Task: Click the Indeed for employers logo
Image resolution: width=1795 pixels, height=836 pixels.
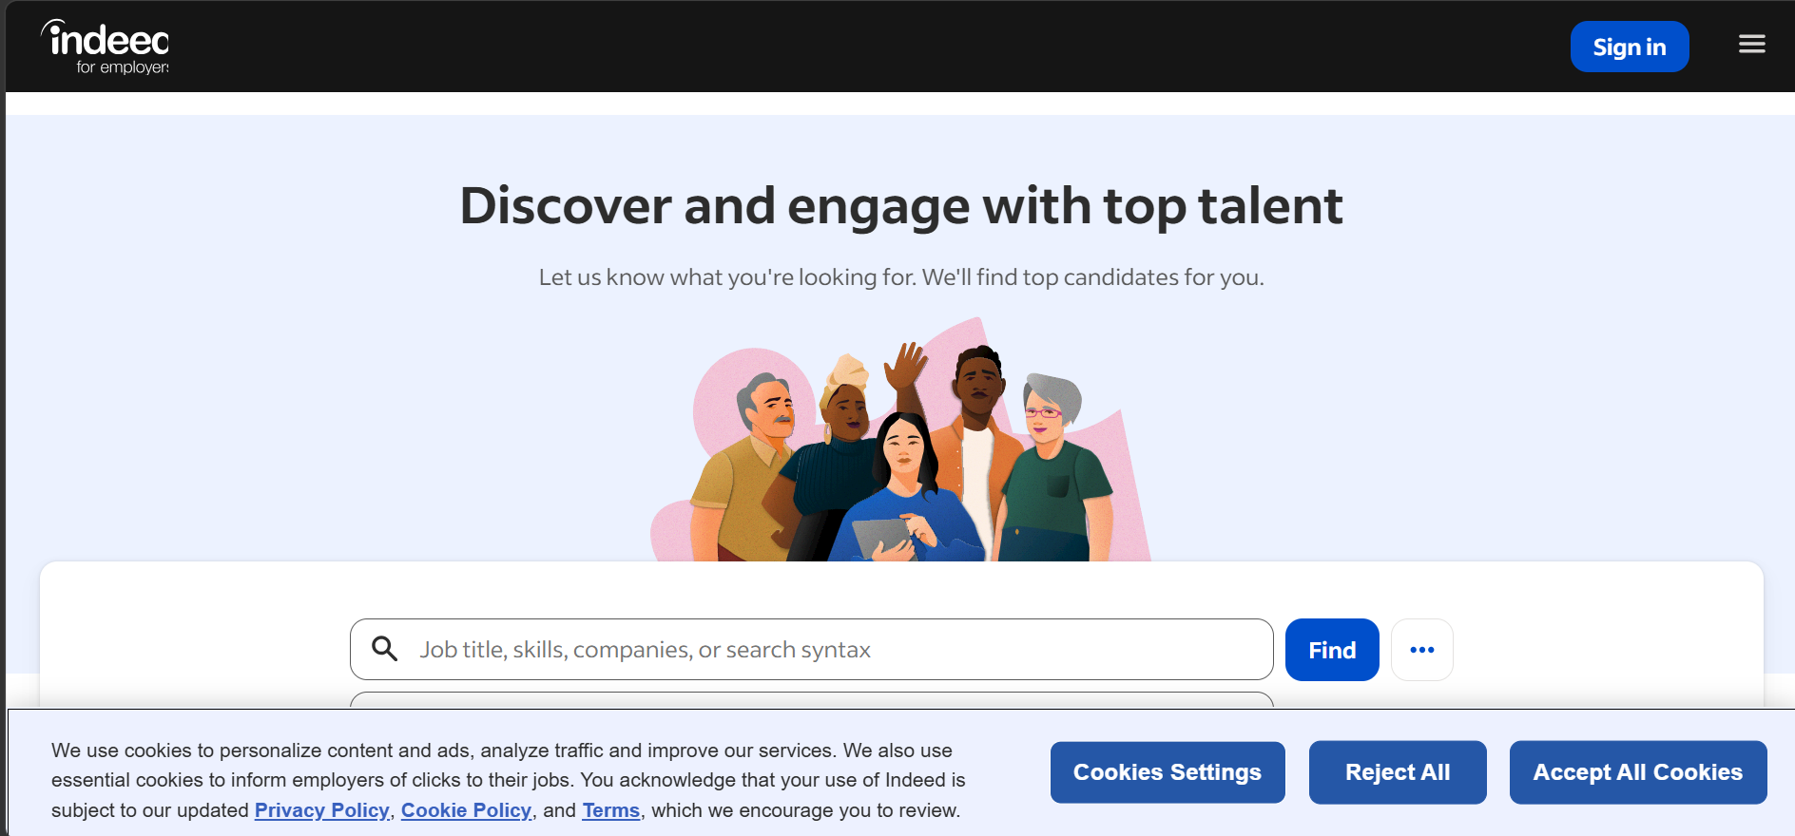Action: [106, 47]
